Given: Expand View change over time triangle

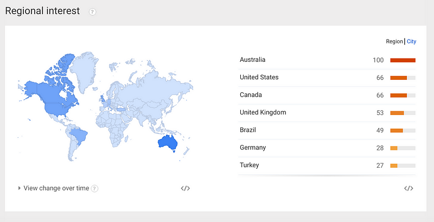Looking at the screenshot, I should click(x=20, y=188).
